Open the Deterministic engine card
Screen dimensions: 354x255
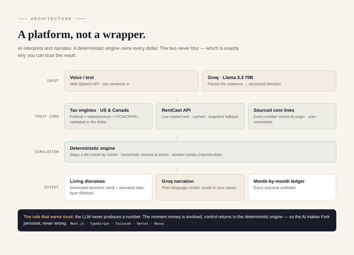click(x=200, y=152)
